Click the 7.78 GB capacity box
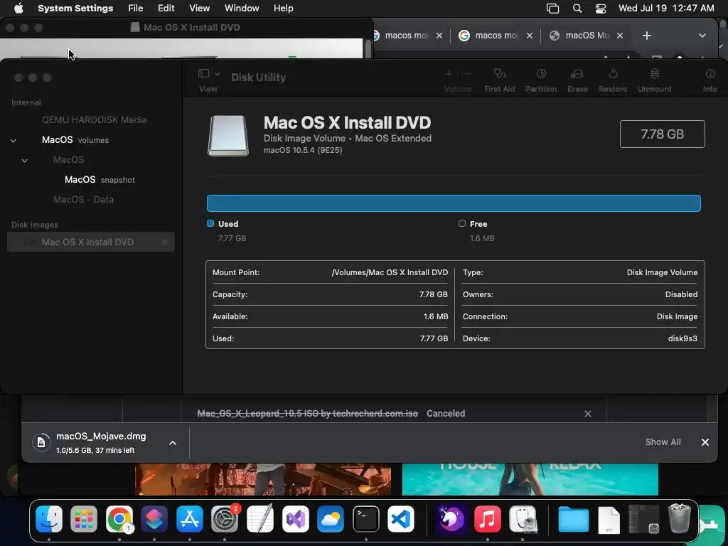 click(x=662, y=134)
